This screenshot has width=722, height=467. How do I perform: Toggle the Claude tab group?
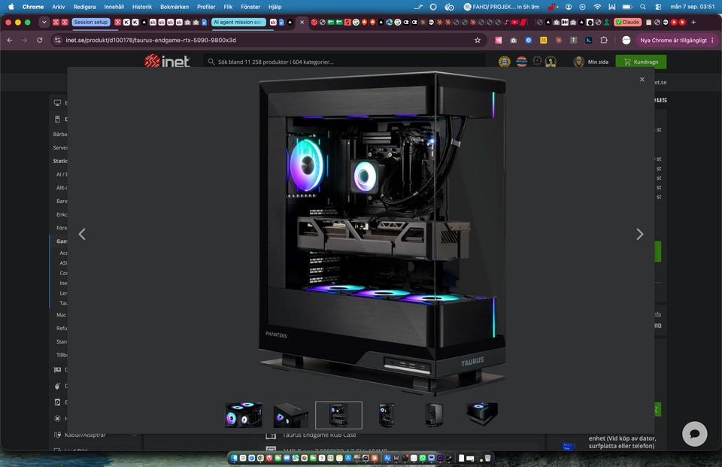click(627, 22)
